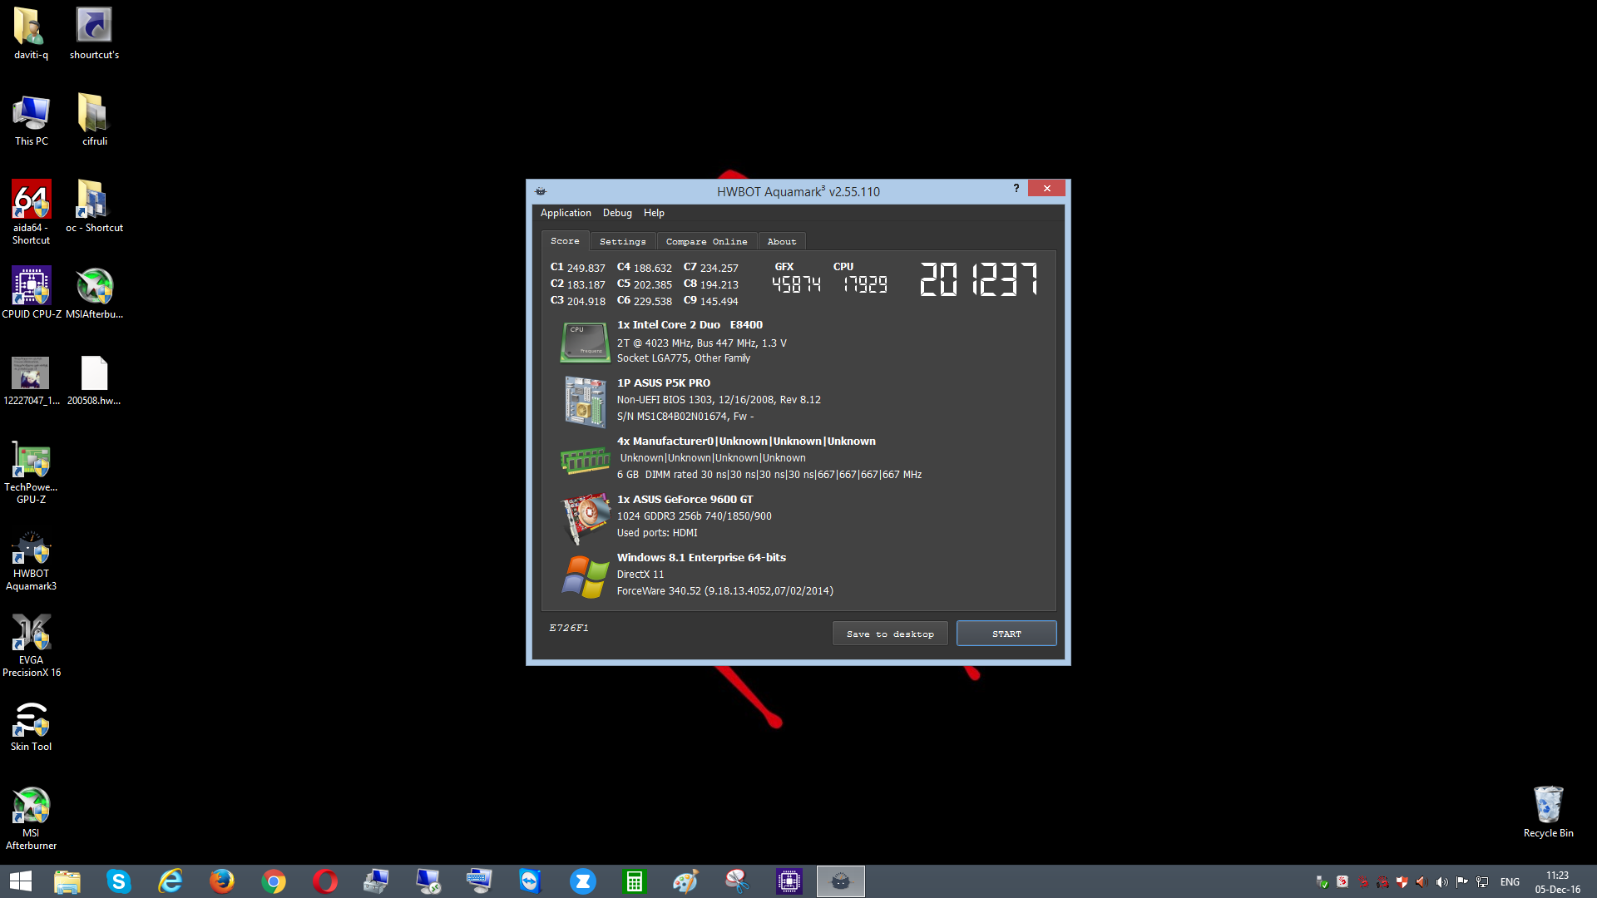Open the green calculator app in taskbar

[635, 881]
